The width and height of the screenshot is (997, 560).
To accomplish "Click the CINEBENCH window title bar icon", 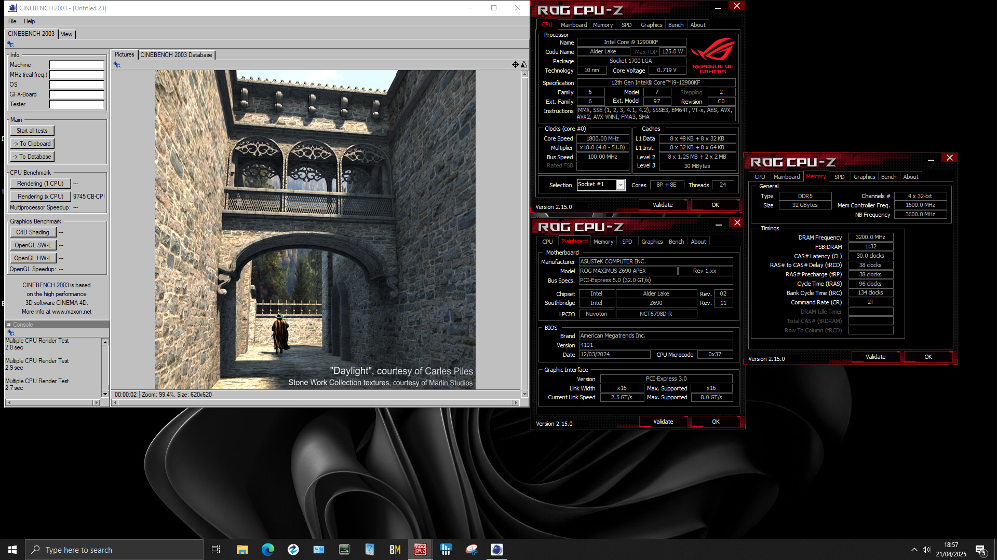I will [12, 8].
